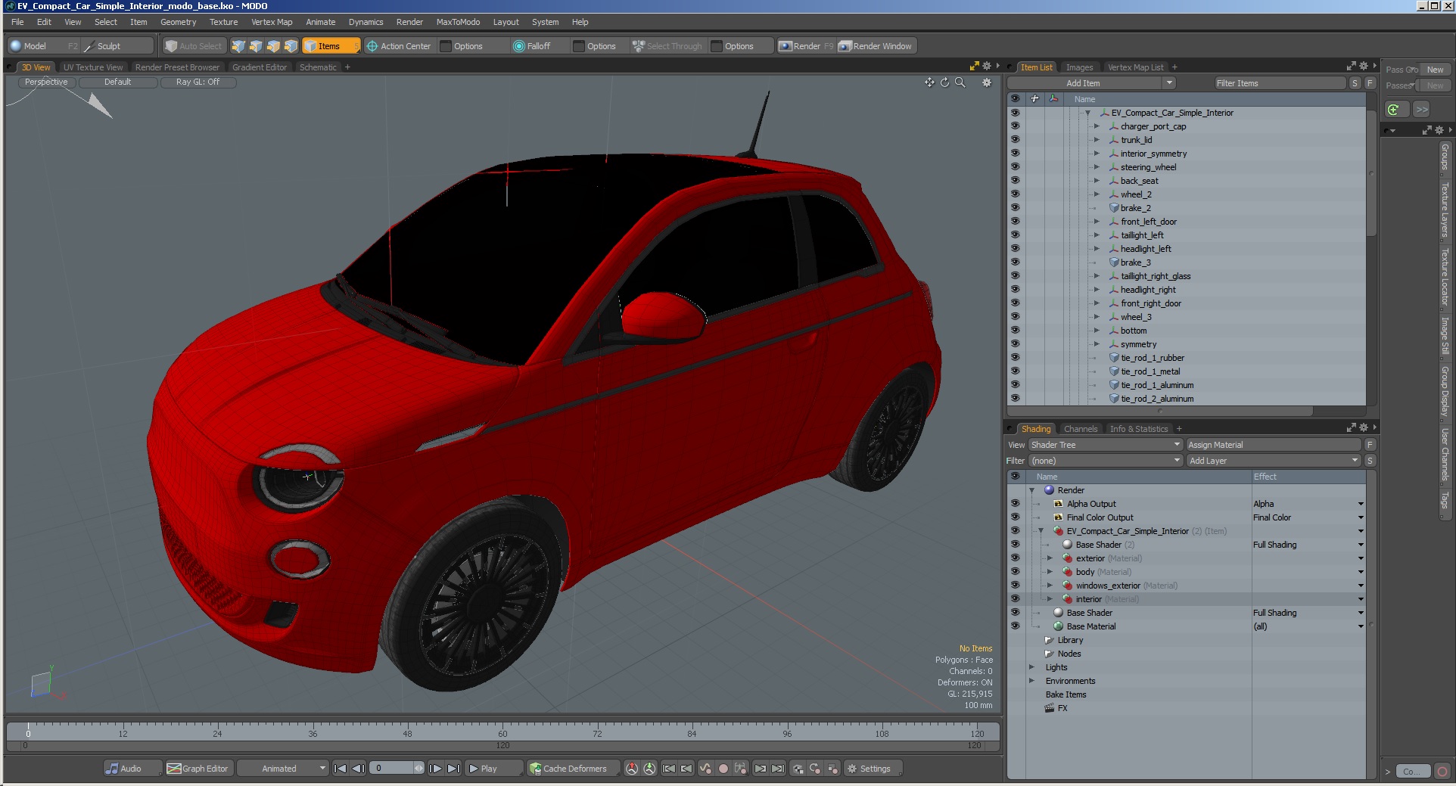Screen dimensions: 1456x786
Task: Collapse EV_Compact_Car_Simple_Interior item tree
Action: 1087,113
